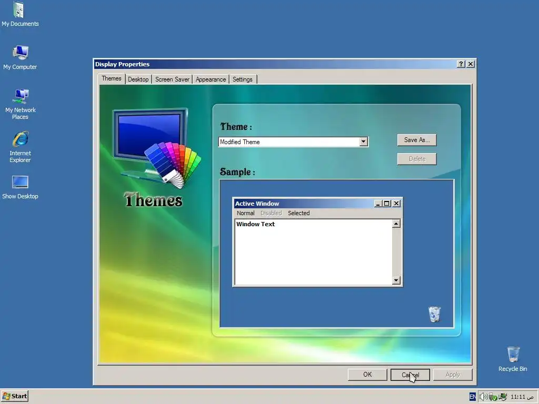This screenshot has height=404, width=539.
Task: Open the My Documents desktop icon
Action: coord(20,14)
